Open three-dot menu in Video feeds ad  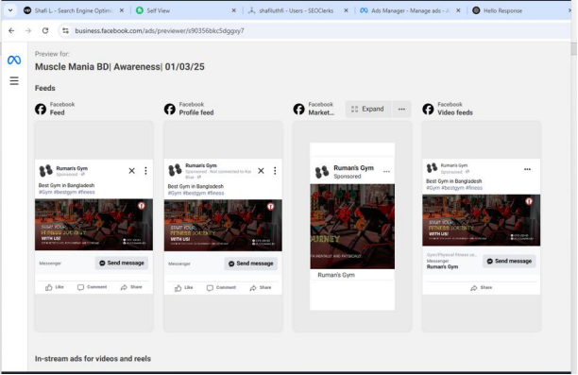(x=528, y=169)
